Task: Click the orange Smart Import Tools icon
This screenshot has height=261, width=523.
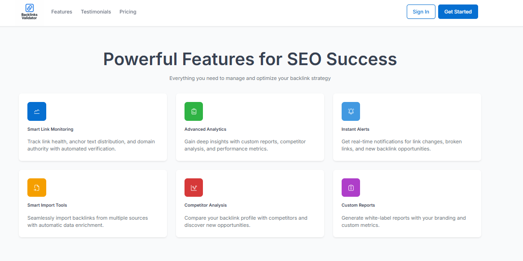Action: (x=37, y=187)
